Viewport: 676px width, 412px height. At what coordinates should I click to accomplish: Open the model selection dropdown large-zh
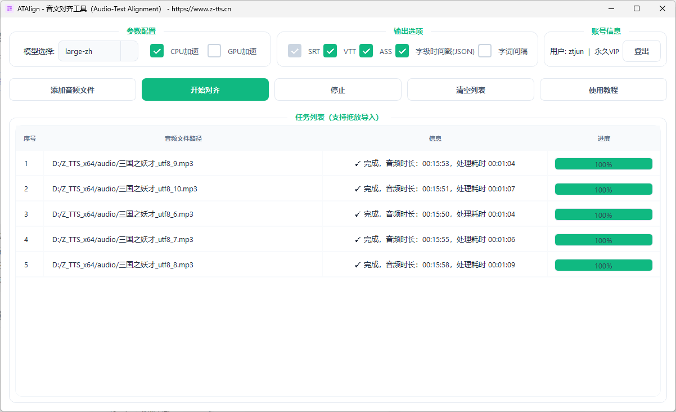pyautogui.click(x=90, y=51)
